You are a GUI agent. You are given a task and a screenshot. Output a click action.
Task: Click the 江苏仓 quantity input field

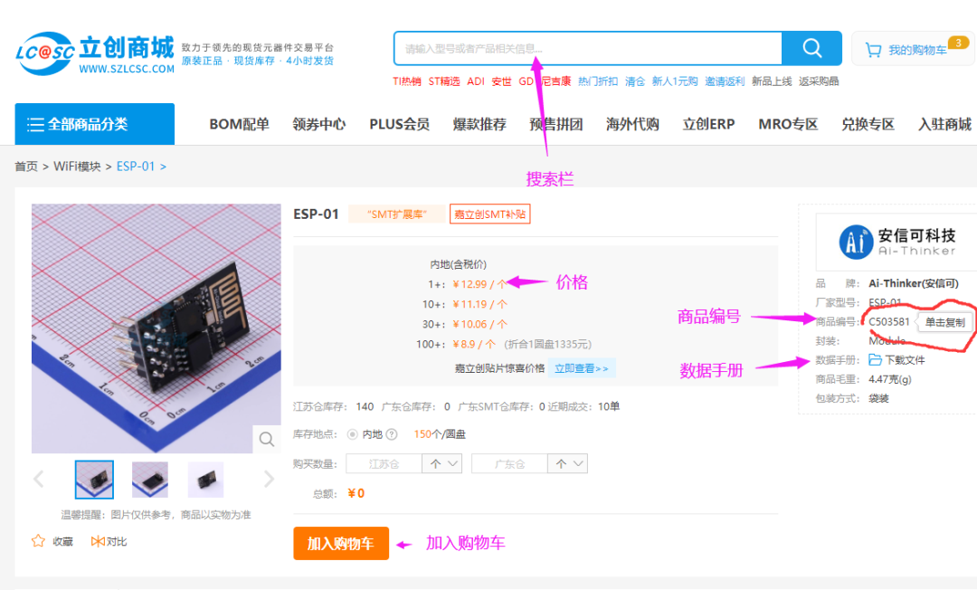pos(384,463)
